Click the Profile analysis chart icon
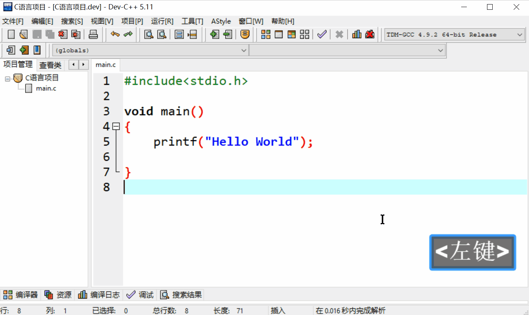529x315 pixels. pyautogui.click(x=357, y=34)
